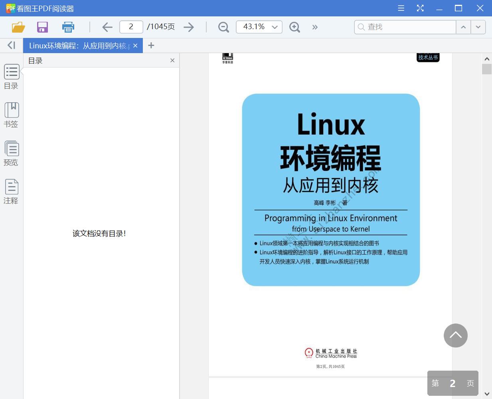Enter fullscreen mode
The image size is (492, 399).
tap(420, 8)
